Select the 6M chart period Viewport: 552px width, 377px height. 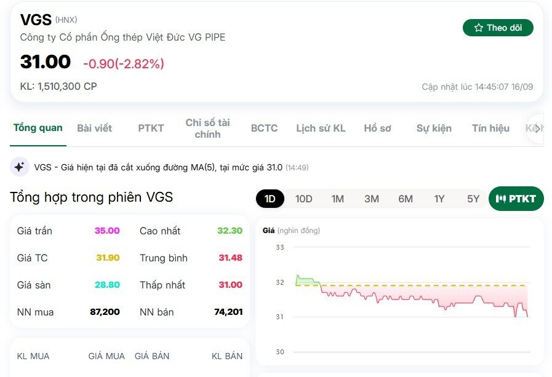[x=405, y=199]
